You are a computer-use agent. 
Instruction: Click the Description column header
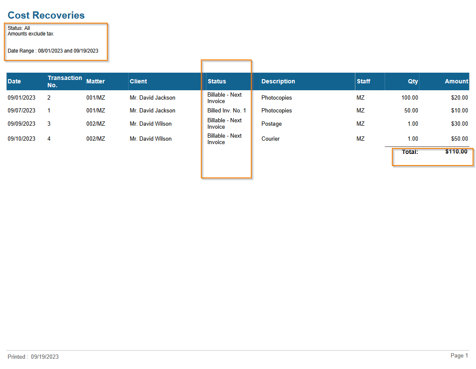(x=278, y=81)
